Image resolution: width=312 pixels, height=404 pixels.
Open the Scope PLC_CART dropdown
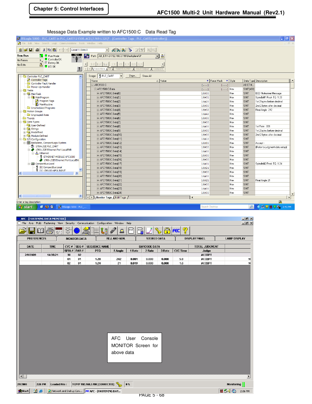pyautogui.click(x=120, y=76)
